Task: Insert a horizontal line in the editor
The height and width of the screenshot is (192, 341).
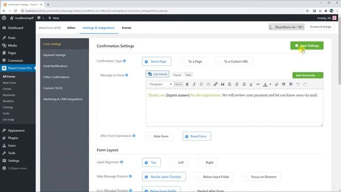Action: point(258,84)
